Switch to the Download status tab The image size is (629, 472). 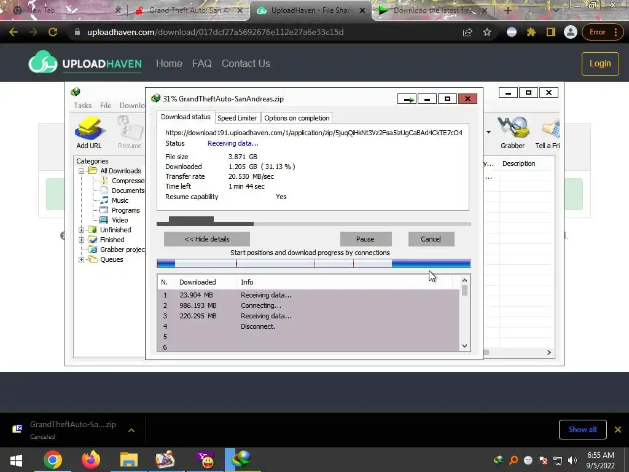pyautogui.click(x=186, y=117)
